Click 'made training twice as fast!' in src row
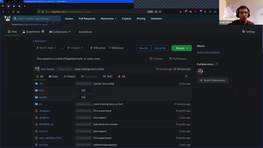This screenshot has height=148, width=263. [108, 104]
